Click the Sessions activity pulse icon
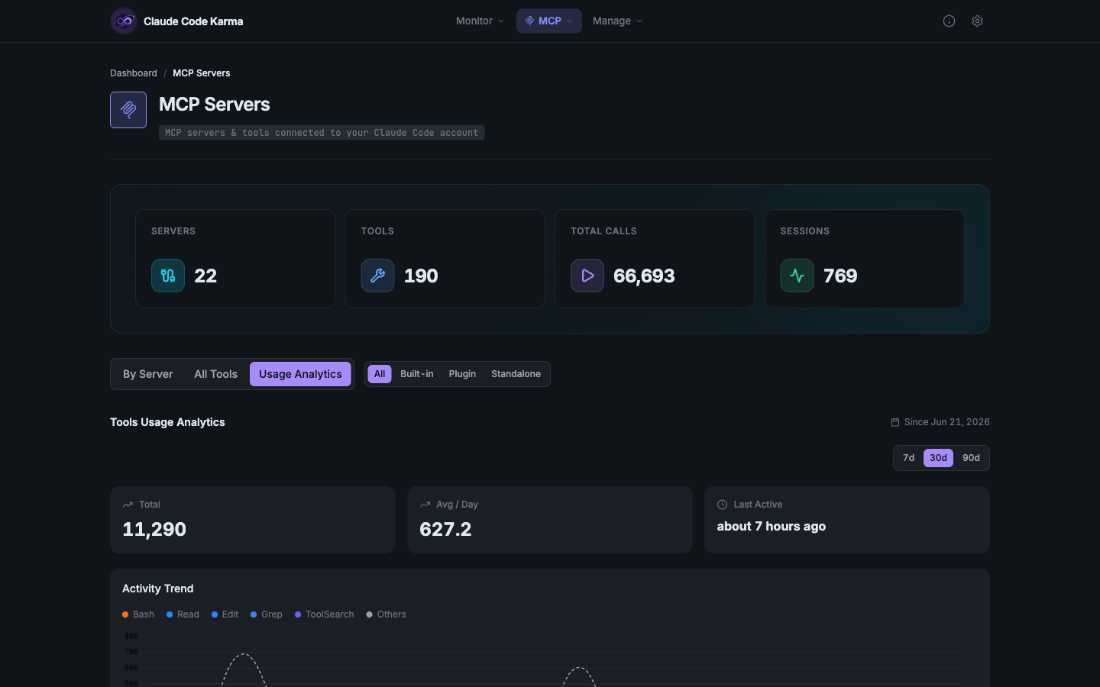1100x687 pixels. (797, 276)
